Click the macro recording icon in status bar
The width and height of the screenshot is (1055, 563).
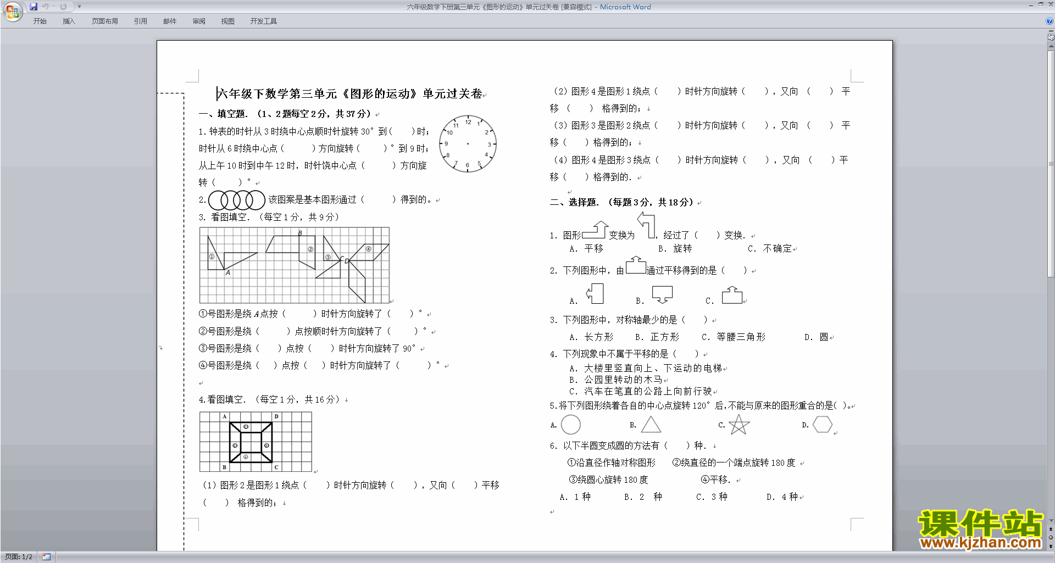(x=47, y=557)
